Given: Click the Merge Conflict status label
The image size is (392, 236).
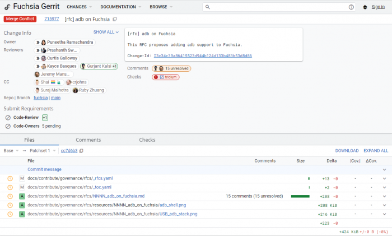Looking at the screenshot, I should pos(20,19).
